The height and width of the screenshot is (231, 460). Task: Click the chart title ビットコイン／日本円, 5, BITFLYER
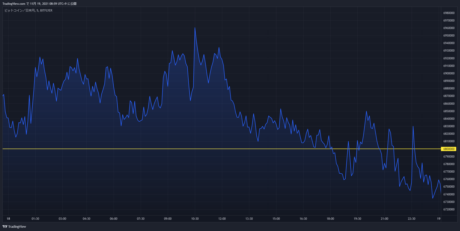click(x=28, y=11)
